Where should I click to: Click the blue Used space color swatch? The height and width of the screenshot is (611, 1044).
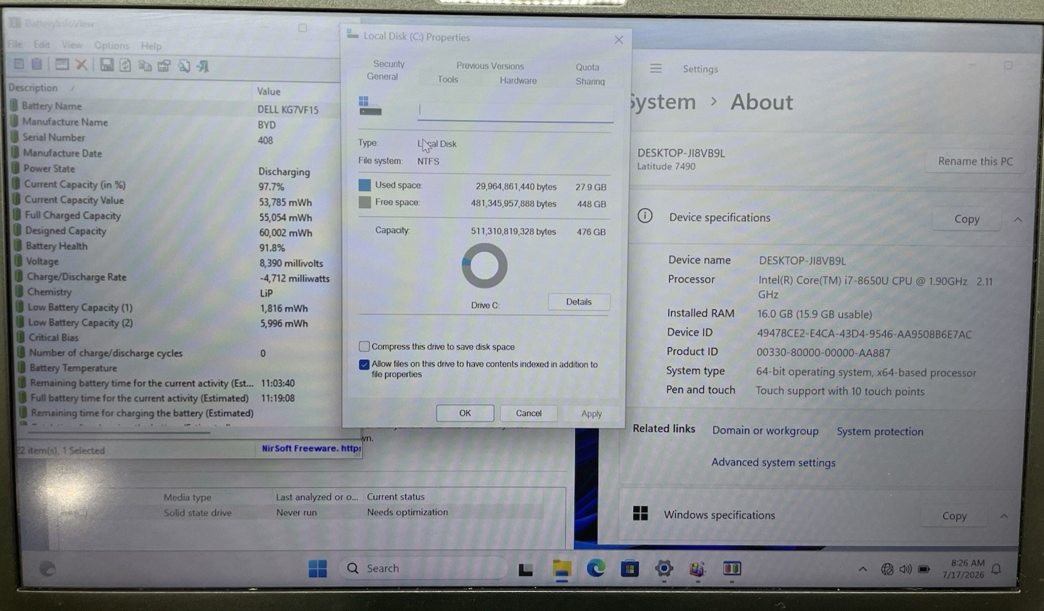(364, 185)
